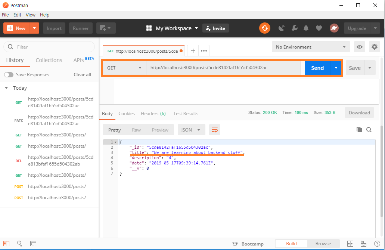Select History sidebar tab
Viewport: 385px width, 250px height.
click(x=15, y=60)
